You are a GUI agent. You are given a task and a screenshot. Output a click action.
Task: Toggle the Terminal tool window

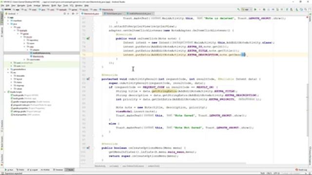[x=58, y=170]
